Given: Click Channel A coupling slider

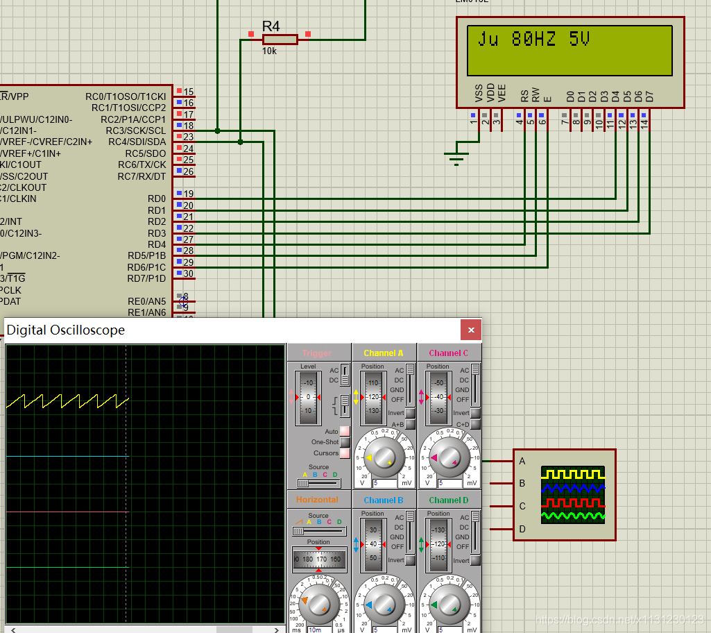Looking at the screenshot, I should (x=411, y=385).
